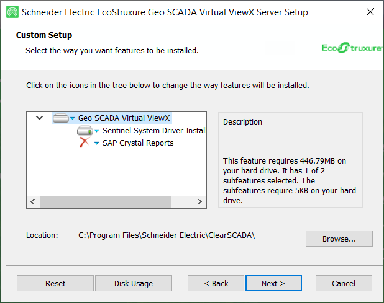The width and height of the screenshot is (384, 303).
Task: Go to the previous step with Back
Action: pos(216,283)
